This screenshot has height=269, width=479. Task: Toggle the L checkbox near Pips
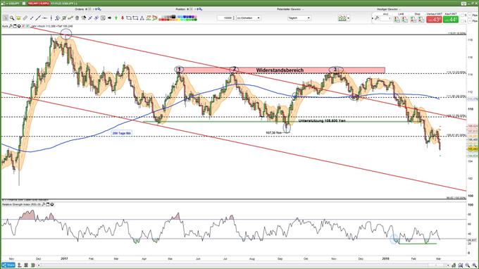[x=462, y=21]
